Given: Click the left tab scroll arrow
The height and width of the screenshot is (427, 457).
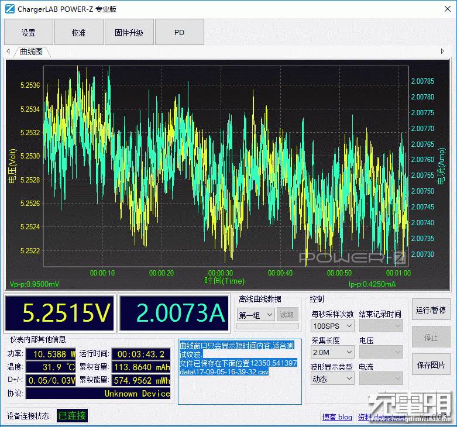Looking at the screenshot, I should point(8,51).
